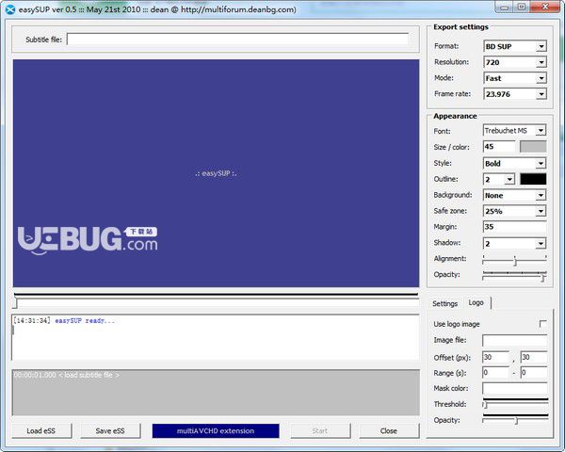This screenshot has width=565, height=452.
Task: Click the font Size field showing 45
Action: [x=499, y=147]
